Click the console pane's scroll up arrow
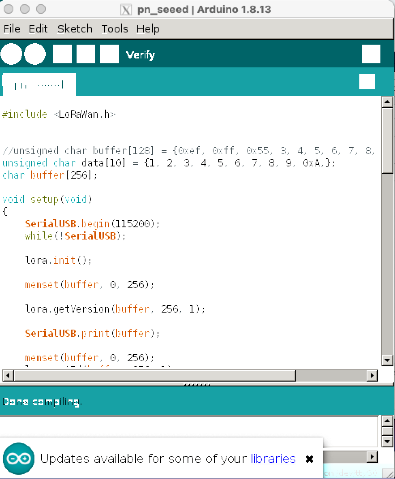 [387, 421]
